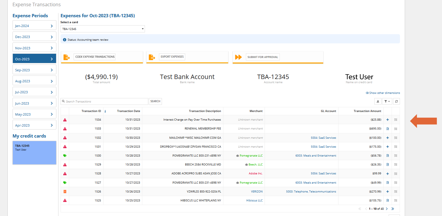442x216 pixels.
Task: Refresh the transactions table
Action: click(x=396, y=101)
